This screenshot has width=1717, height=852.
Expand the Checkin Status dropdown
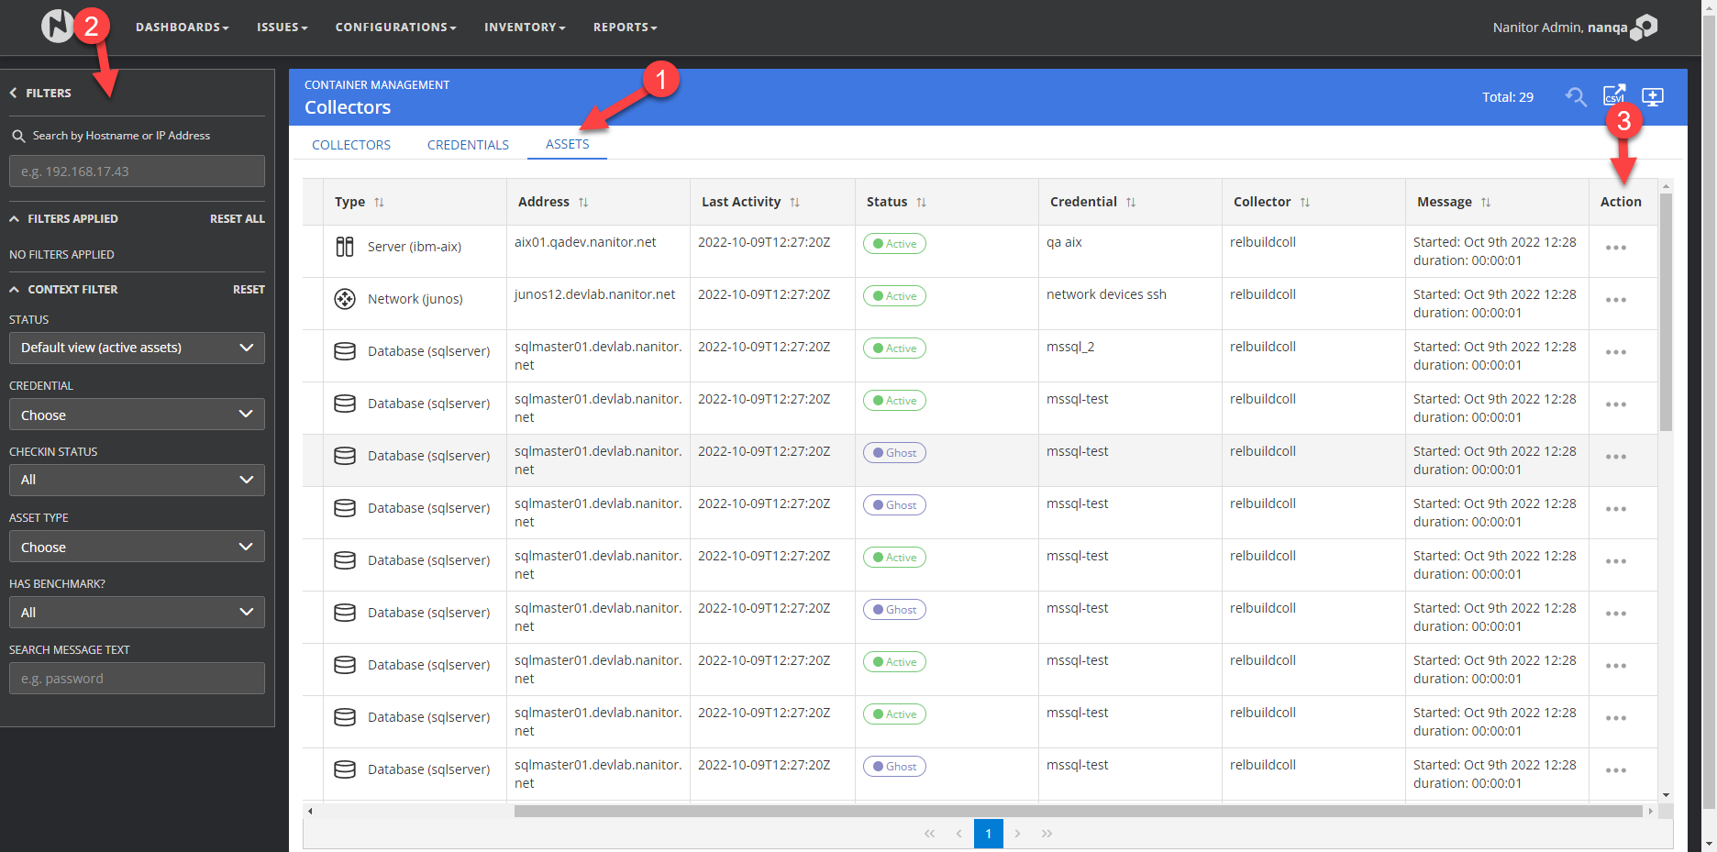pyautogui.click(x=137, y=481)
